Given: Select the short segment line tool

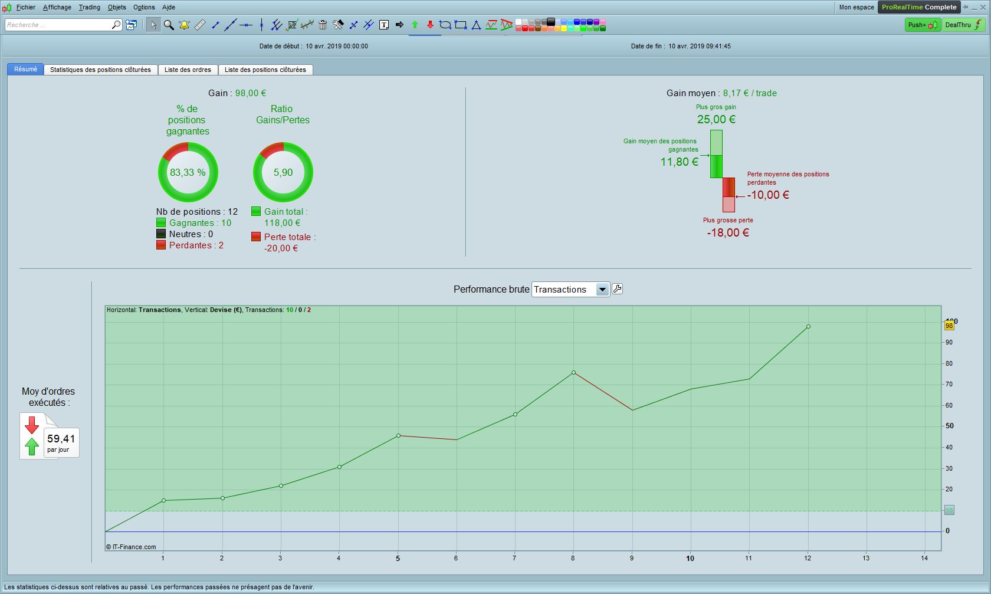Looking at the screenshot, I should [215, 25].
